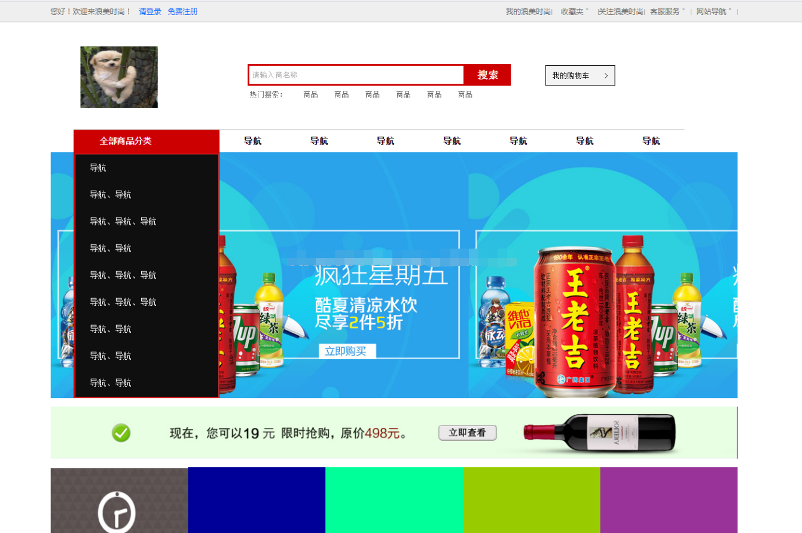Viewport: 802px width, 533px height.
Task: Click the green checkmark in the promo strip
Action: pos(122,431)
